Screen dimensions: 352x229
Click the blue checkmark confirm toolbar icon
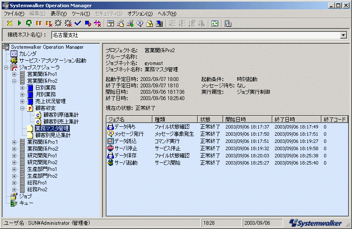click(78, 23)
